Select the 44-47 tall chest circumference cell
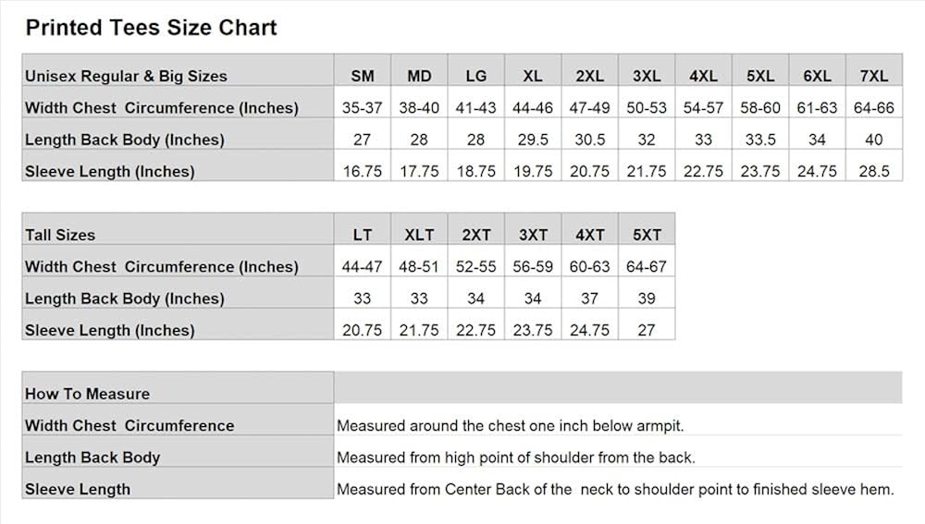This screenshot has height=524, width=925. coord(363,267)
